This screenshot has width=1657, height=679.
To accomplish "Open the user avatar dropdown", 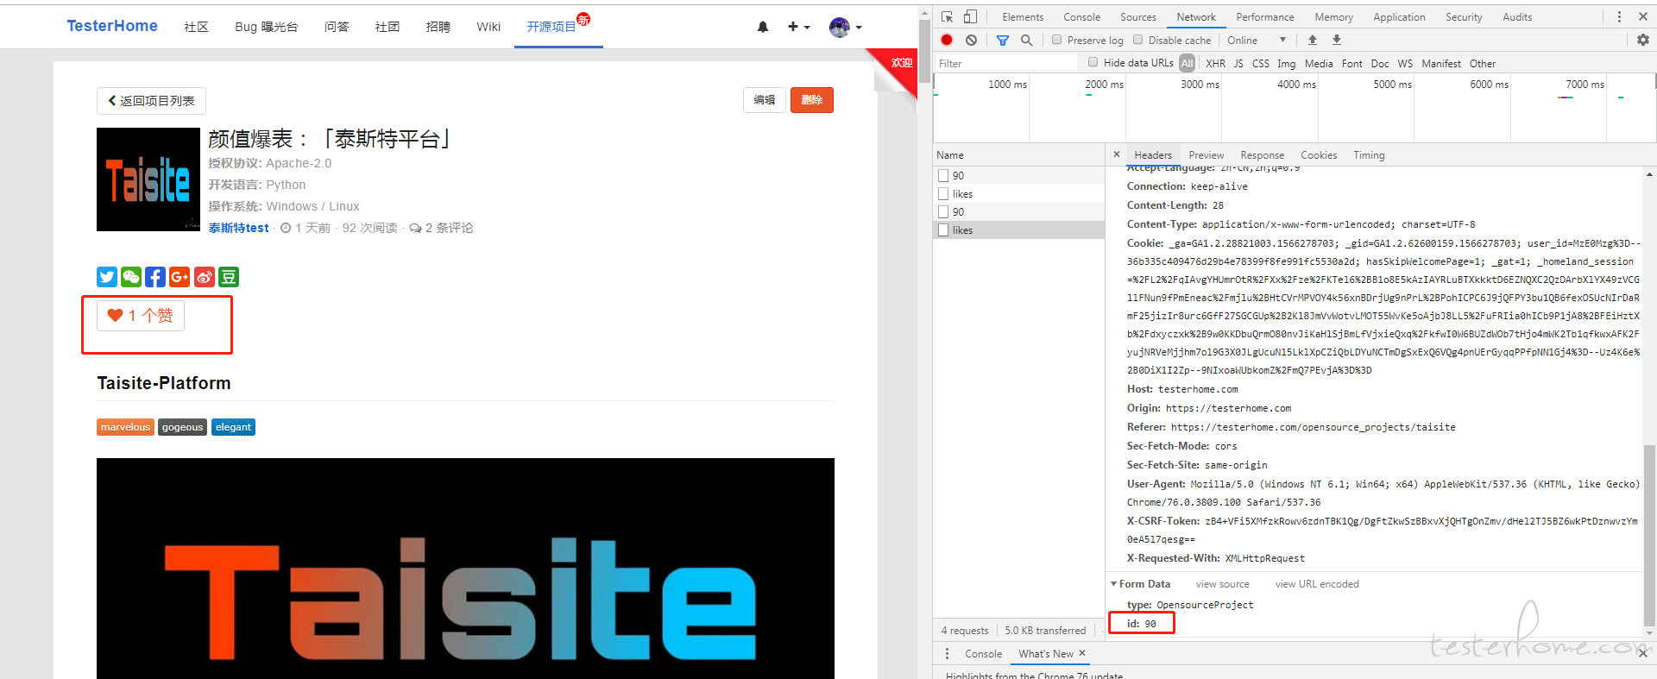I will [x=845, y=28].
